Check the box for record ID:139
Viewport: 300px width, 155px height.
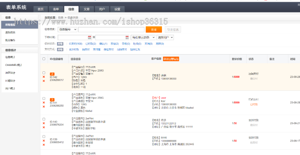[x=44, y=137]
